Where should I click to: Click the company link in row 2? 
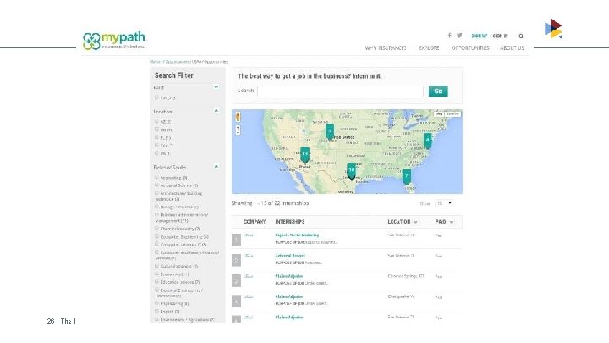[249, 256]
